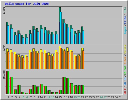Click the green kB Out bar for day 4
The height and width of the screenshot is (100, 128).
pos(19,89)
